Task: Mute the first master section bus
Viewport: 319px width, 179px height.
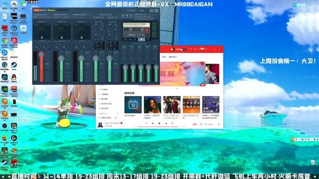Action: pos(124,59)
